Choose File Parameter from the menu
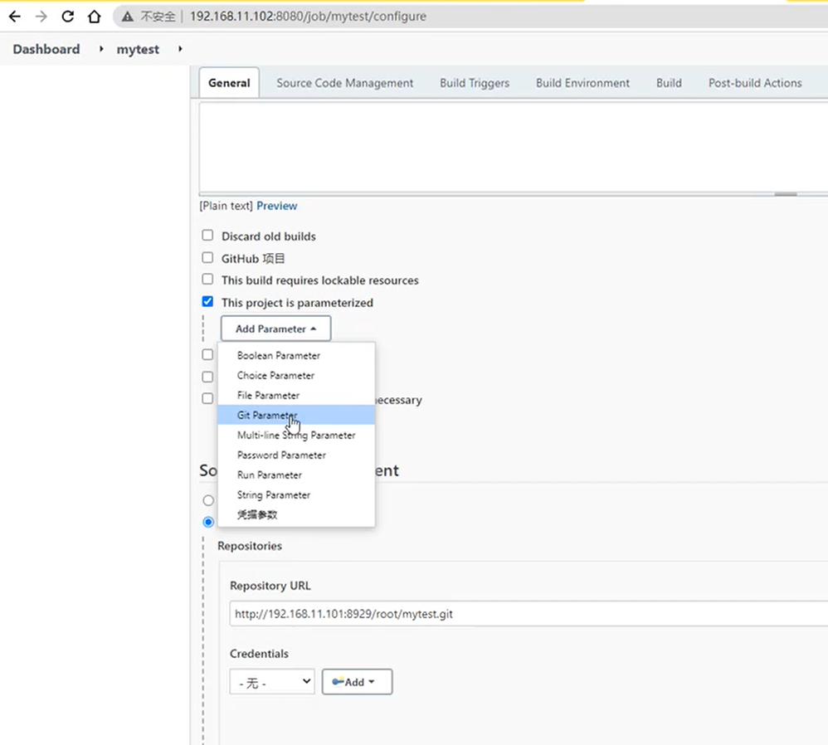The width and height of the screenshot is (828, 745). click(296, 396)
